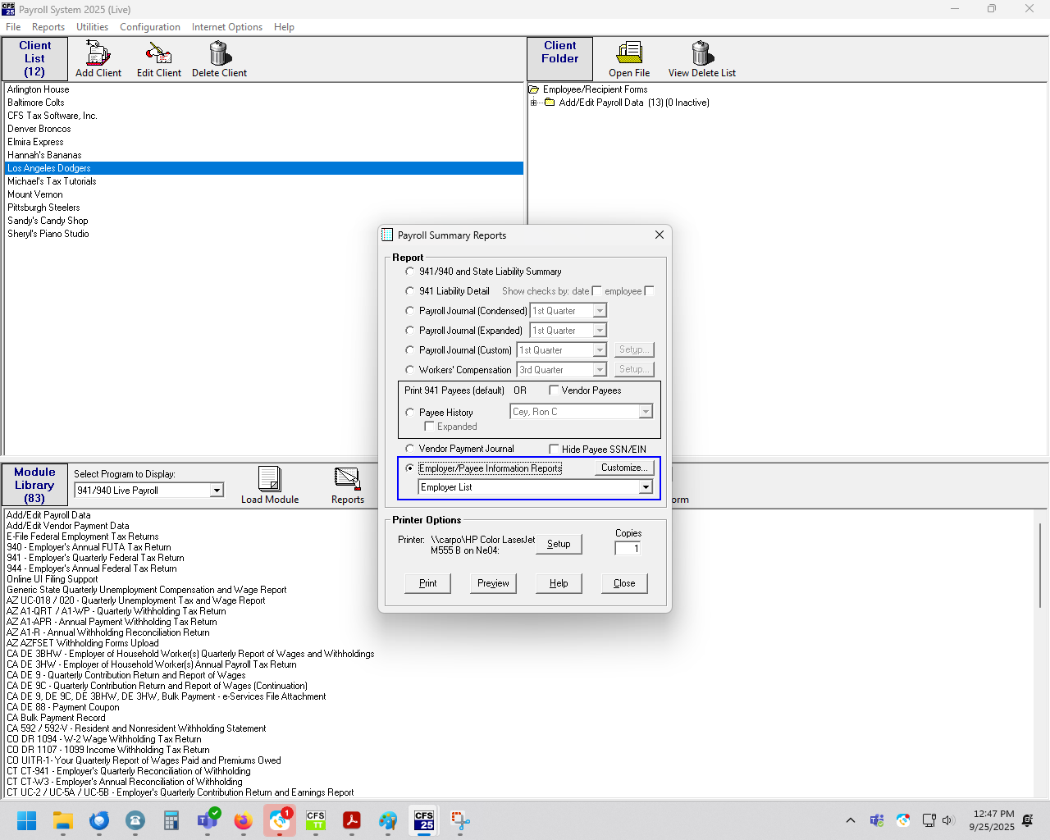The image size is (1050, 840).
Task: Click the View Delete List icon
Action: (x=702, y=54)
